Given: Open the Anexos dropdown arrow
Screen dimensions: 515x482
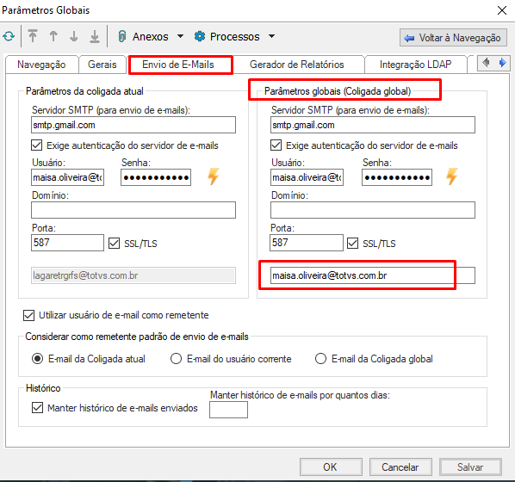Looking at the screenshot, I should pyautogui.click(x=180, y=36).
